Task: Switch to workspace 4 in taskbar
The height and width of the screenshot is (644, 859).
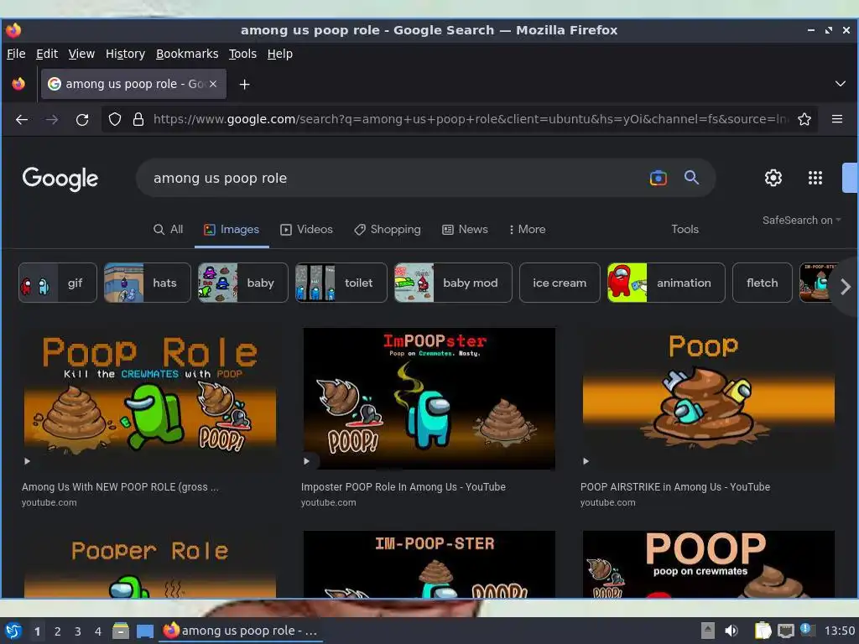Action: pyautogui.click(x=98, y=631)
